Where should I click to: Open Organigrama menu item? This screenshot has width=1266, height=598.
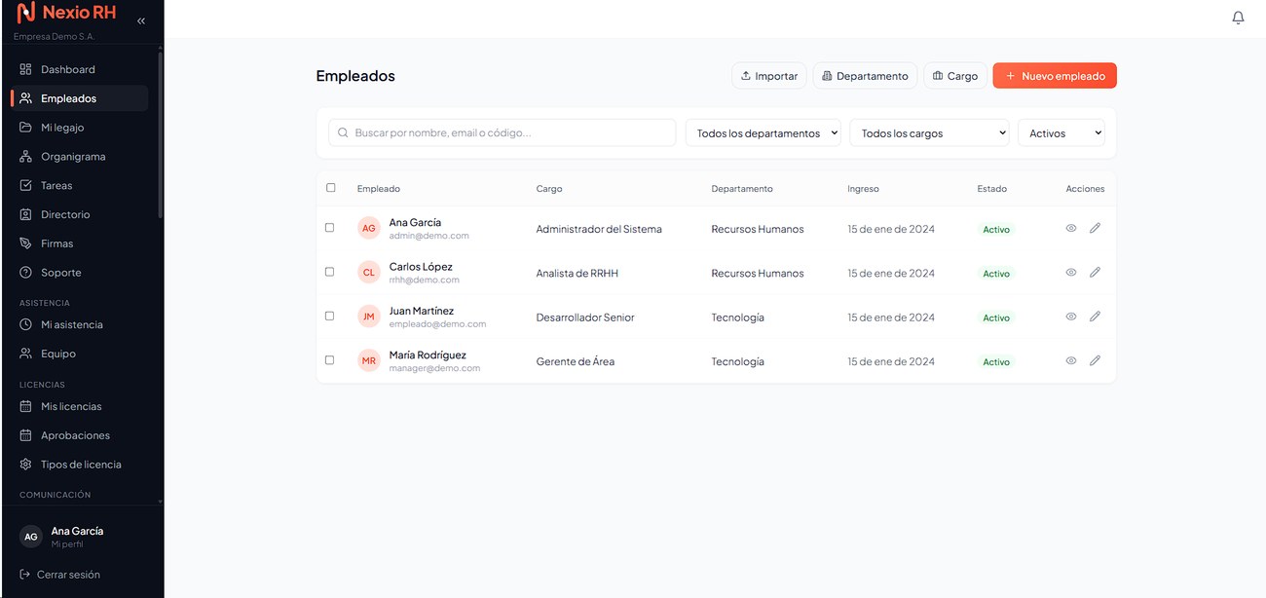[80, 157]
